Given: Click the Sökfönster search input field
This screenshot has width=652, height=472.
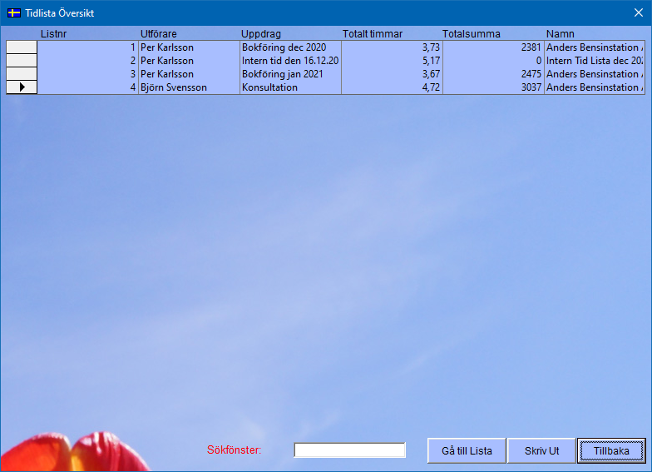Looking at the screenshot, I should tap(349, 450).
